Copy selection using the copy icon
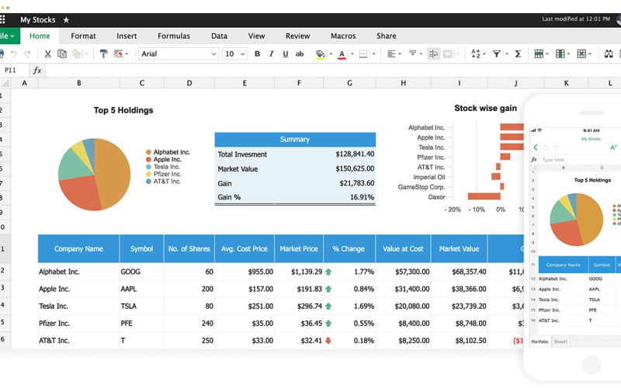 (62, 54)
